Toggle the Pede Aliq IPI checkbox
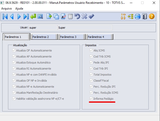Screen dimensions: 160x121 click(x=91, y=63)
